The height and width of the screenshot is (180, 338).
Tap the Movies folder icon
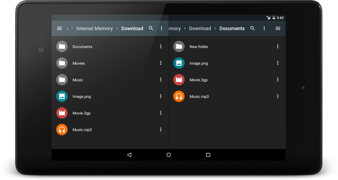coord(62,63)
